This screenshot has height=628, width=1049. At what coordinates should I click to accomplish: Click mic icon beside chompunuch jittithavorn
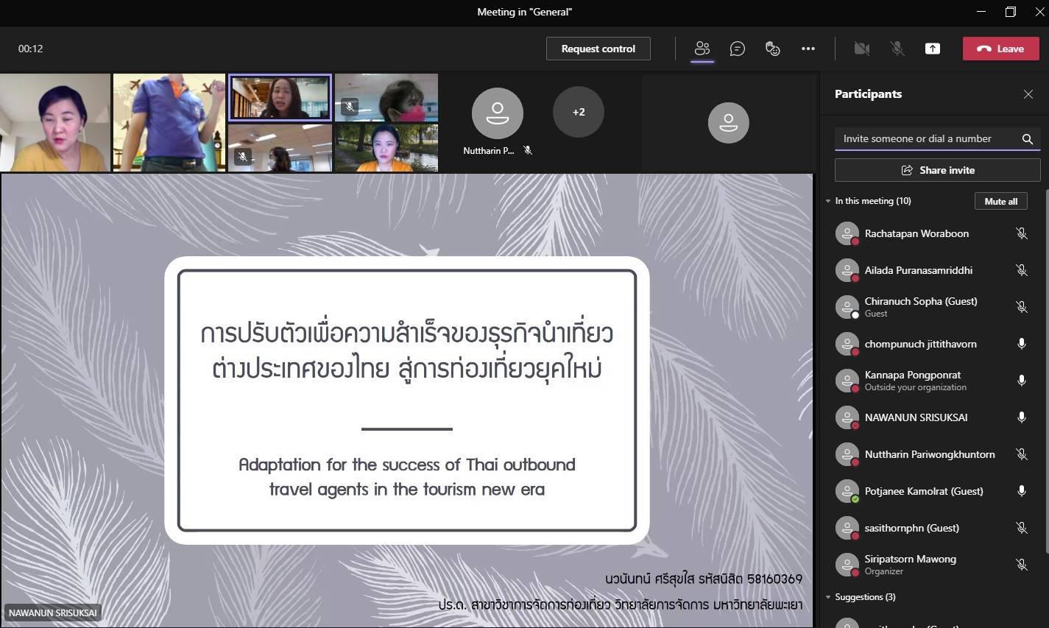pyautogui.click(x=1021, y=344)
